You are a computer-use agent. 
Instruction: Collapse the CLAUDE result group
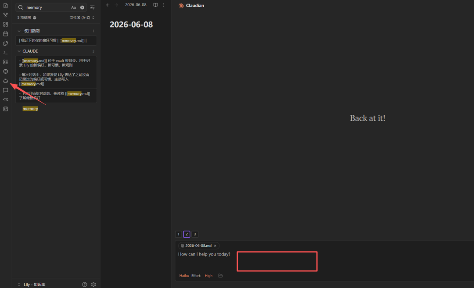click(19, 51)
